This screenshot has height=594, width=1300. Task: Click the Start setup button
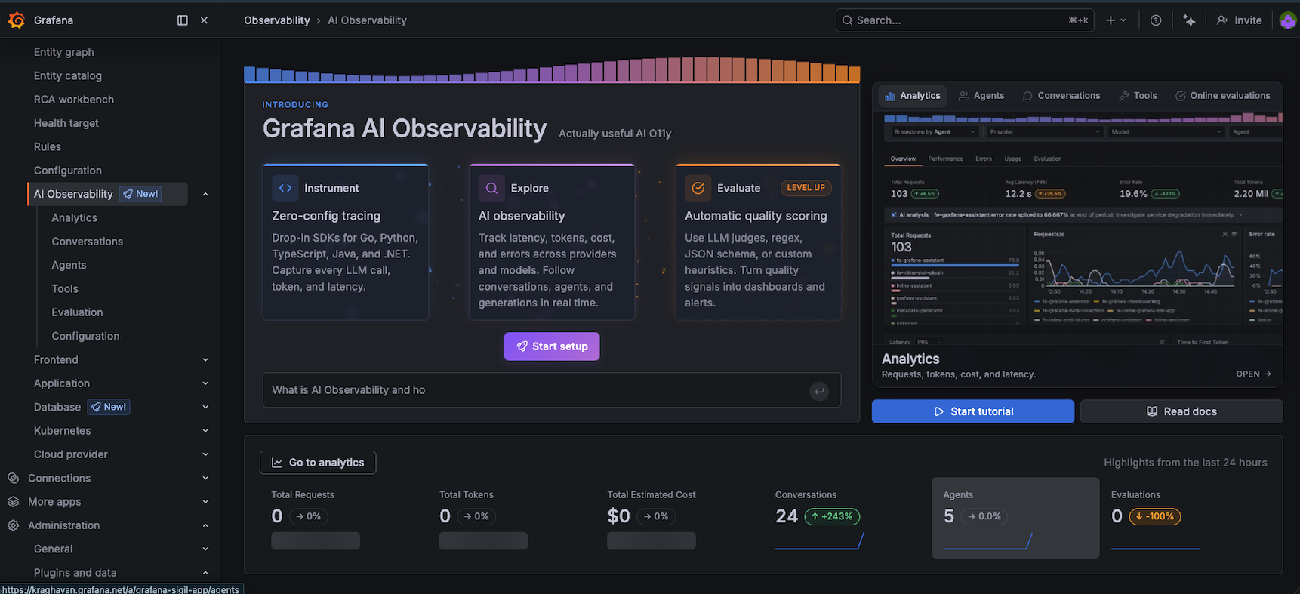point(552,346)
